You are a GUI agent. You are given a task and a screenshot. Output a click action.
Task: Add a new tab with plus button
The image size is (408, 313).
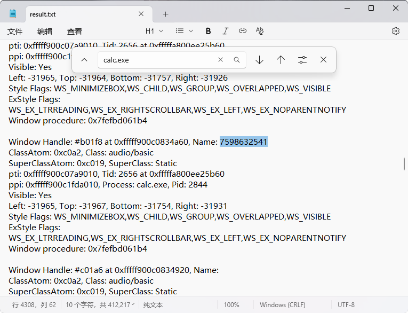(165, 14)
